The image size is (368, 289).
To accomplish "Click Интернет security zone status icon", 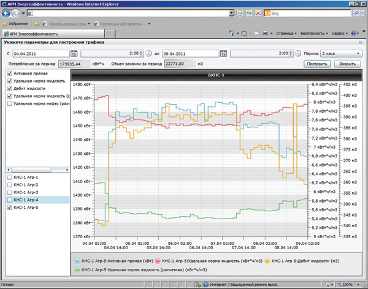I will [206, 285].
